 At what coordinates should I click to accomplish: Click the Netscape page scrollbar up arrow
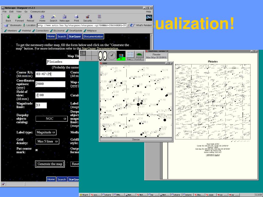coord(151,35)
